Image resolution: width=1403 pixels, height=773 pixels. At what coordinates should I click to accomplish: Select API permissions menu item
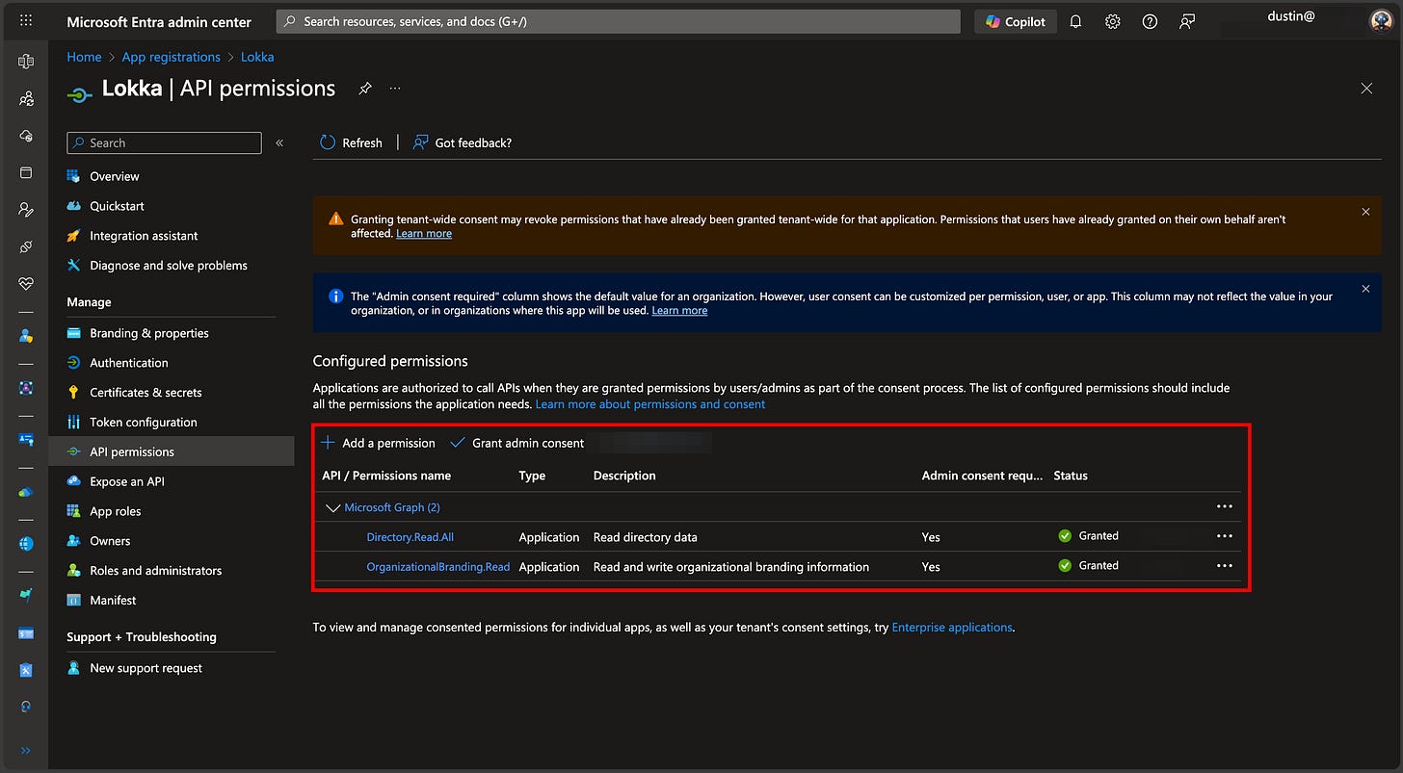coord(172,451)
